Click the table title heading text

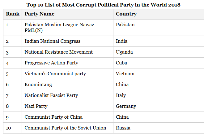click(x=103, y=5)
